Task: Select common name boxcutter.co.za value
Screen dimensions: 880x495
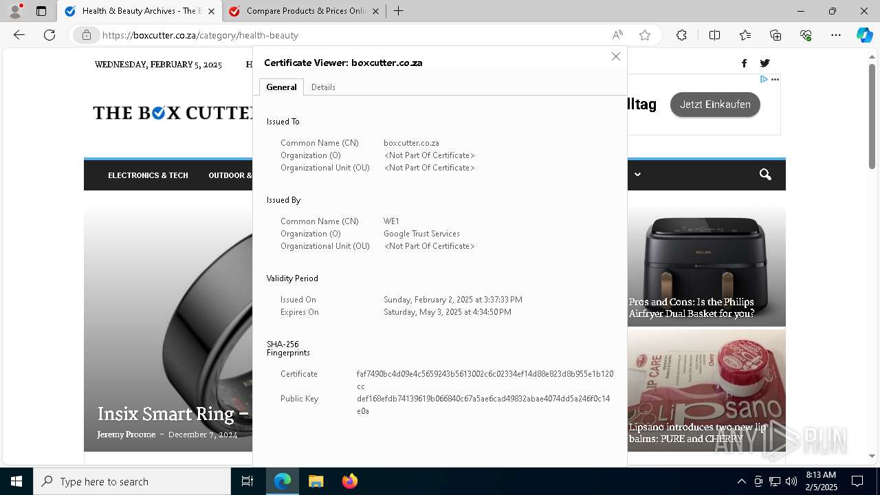Action: [411, 143]
